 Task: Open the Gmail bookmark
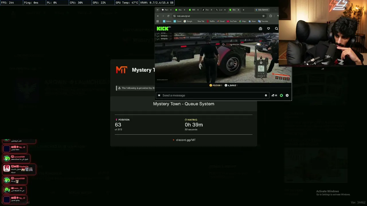tap(221, 21)
